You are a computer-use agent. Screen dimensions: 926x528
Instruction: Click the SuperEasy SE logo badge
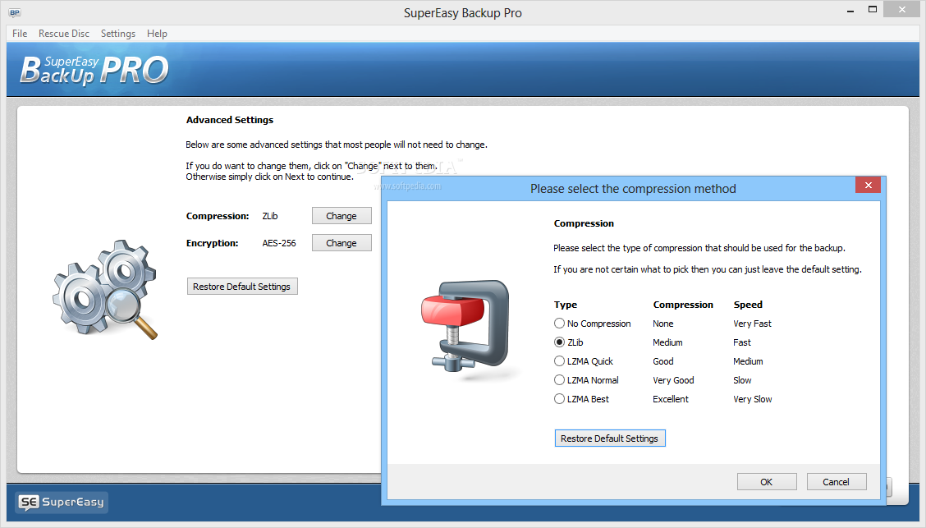tap(62, 502)
